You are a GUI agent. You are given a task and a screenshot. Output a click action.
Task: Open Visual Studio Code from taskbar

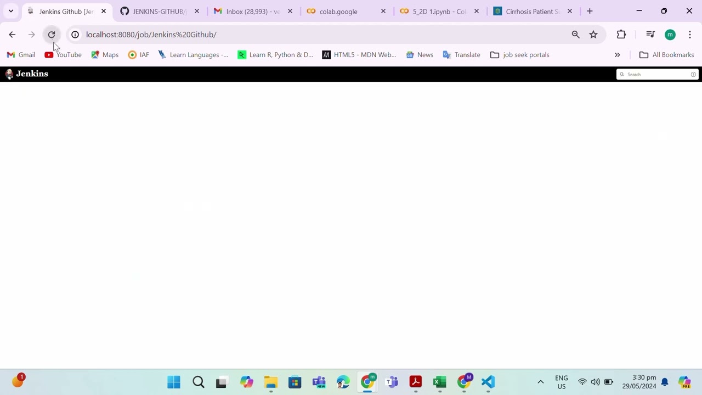coord(488,382)
